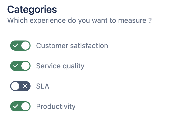Click the Productivity label text
Screen dimensions: 171x121
(x=56, y=106)
